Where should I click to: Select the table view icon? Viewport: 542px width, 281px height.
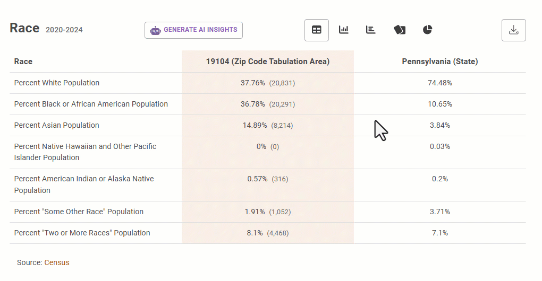click(x=316, y=30)
